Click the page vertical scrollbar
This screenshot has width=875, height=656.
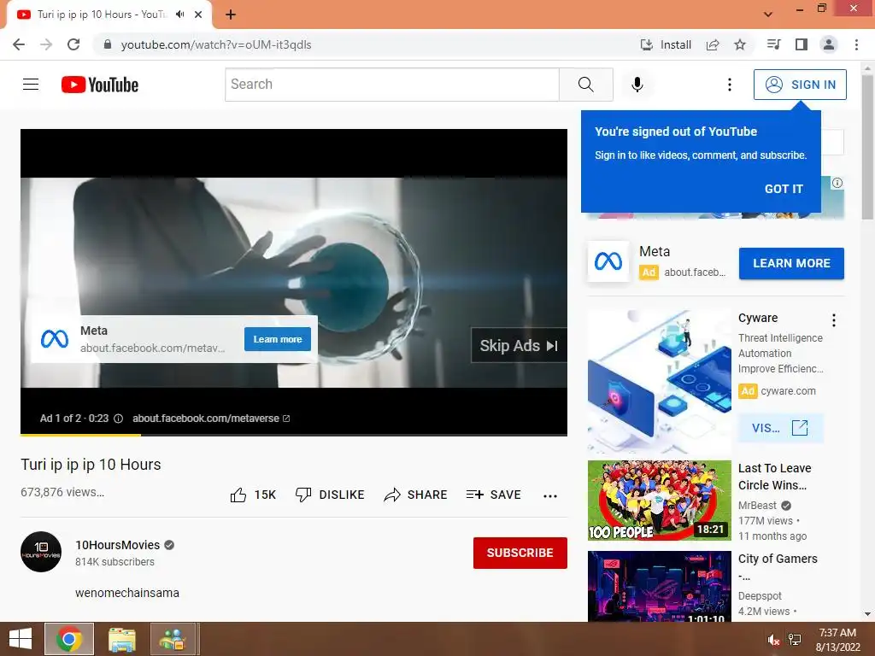point(867,148)
